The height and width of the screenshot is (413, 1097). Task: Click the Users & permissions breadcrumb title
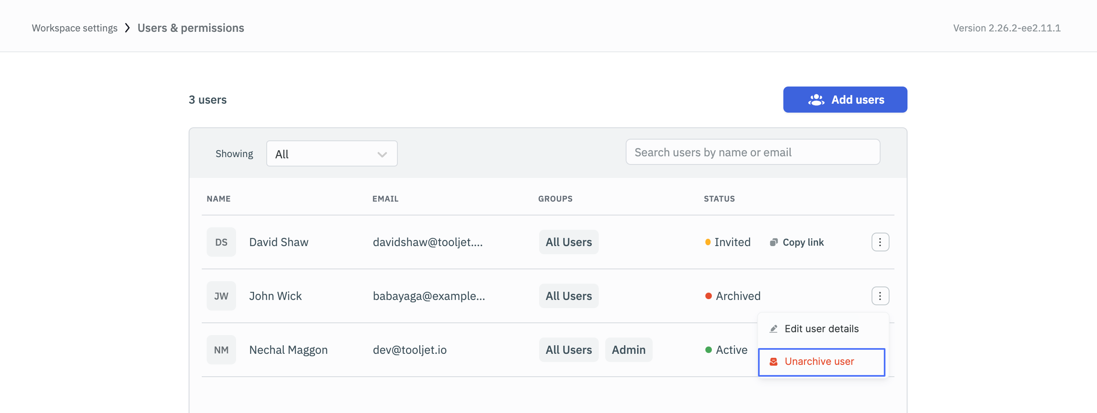tap(190, 28)
